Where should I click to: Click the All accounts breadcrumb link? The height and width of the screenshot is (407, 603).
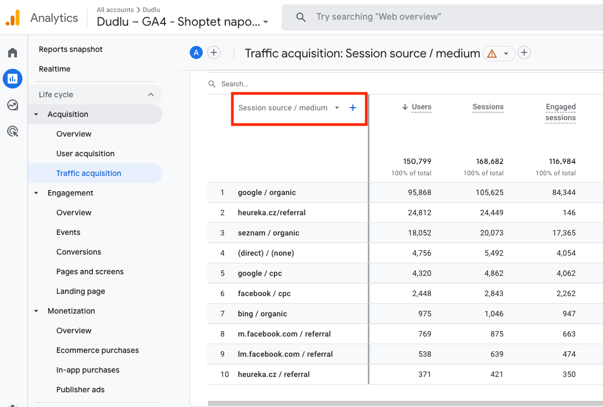(x=115, y=10)
